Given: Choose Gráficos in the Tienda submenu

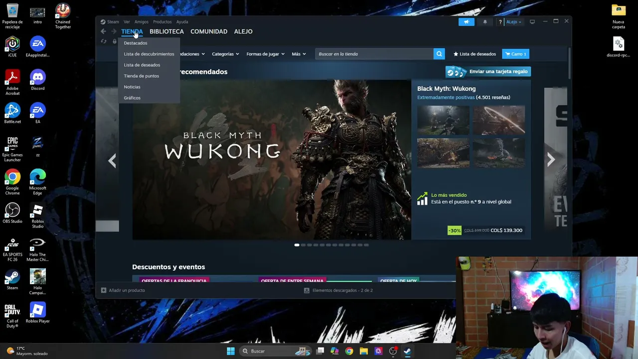Looking at the screenshot, I should pyautogui.click(x=132, y=98).
